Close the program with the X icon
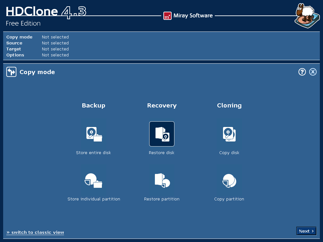This screenshot has width=323, height=242. [313, 72]
